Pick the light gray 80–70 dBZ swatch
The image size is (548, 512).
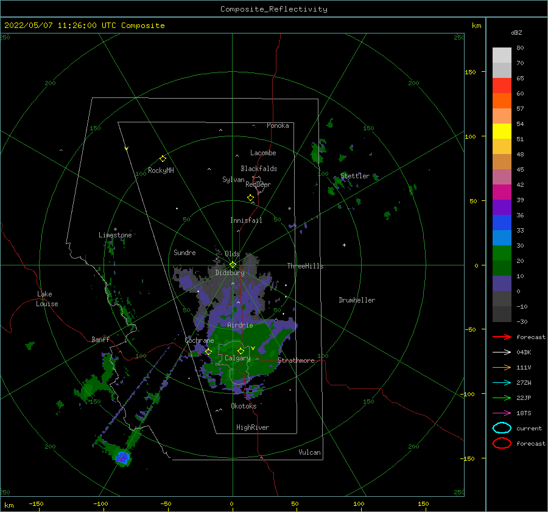click(x=502, y=55)
